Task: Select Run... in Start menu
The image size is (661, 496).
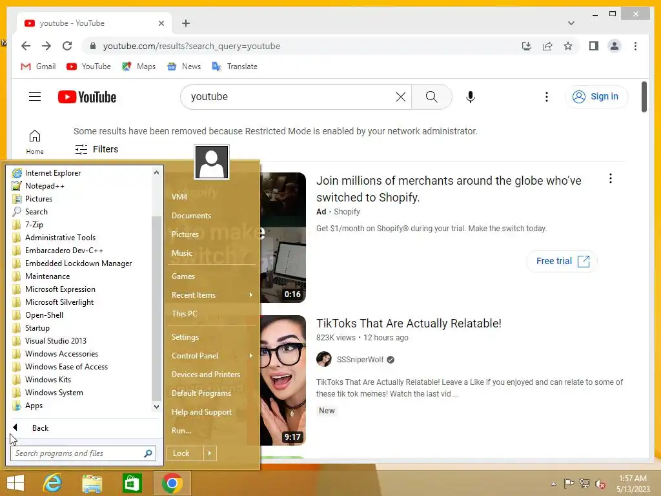Action: pos(181,431)
